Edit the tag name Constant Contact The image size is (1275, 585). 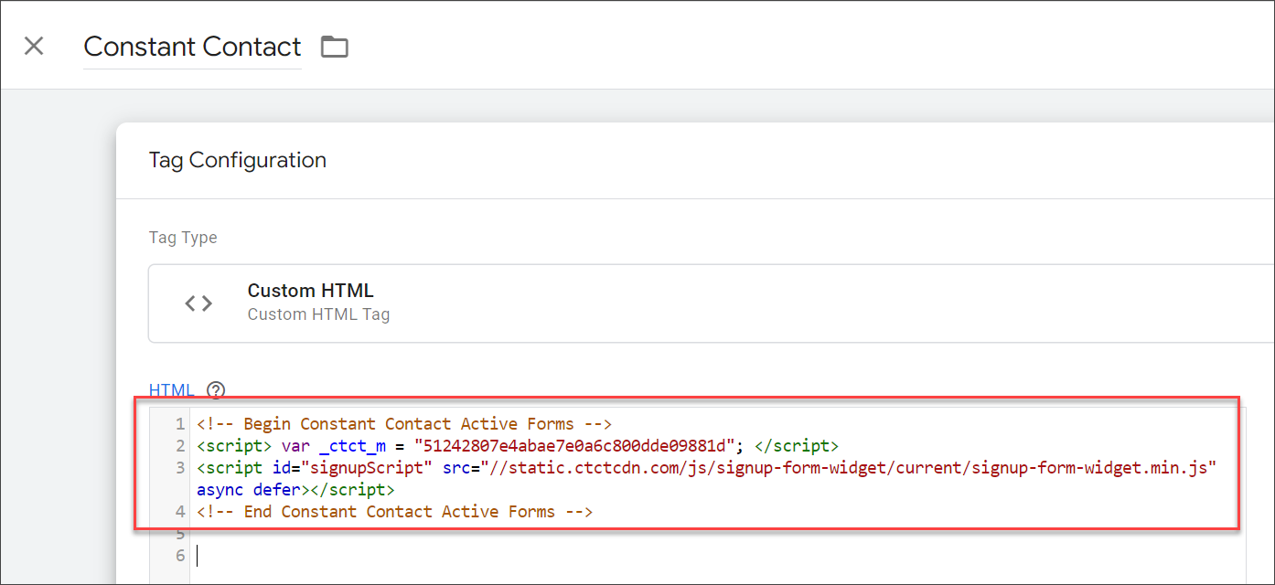(192, 47)
